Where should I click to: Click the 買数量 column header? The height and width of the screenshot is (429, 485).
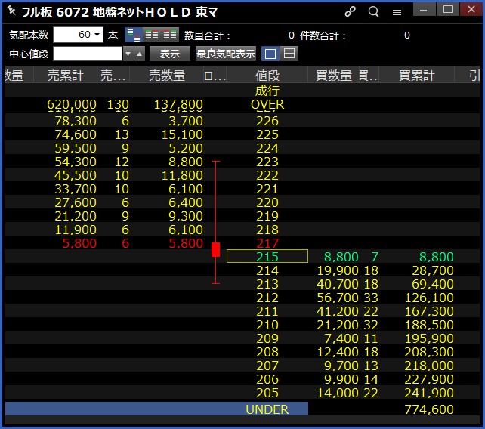coord(334,76)
